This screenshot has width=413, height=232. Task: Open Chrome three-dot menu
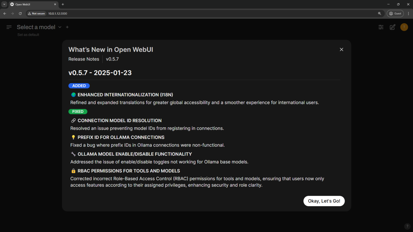click(408, 13)
